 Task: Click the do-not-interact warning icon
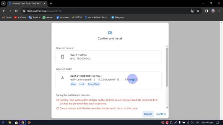pos(57,108)
